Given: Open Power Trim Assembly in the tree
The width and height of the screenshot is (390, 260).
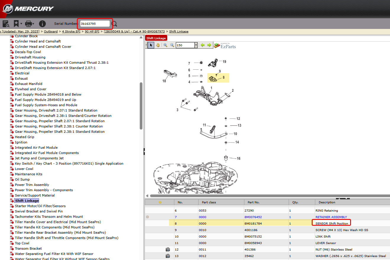Looking at the screenshot, I should (x=32, y=185).
